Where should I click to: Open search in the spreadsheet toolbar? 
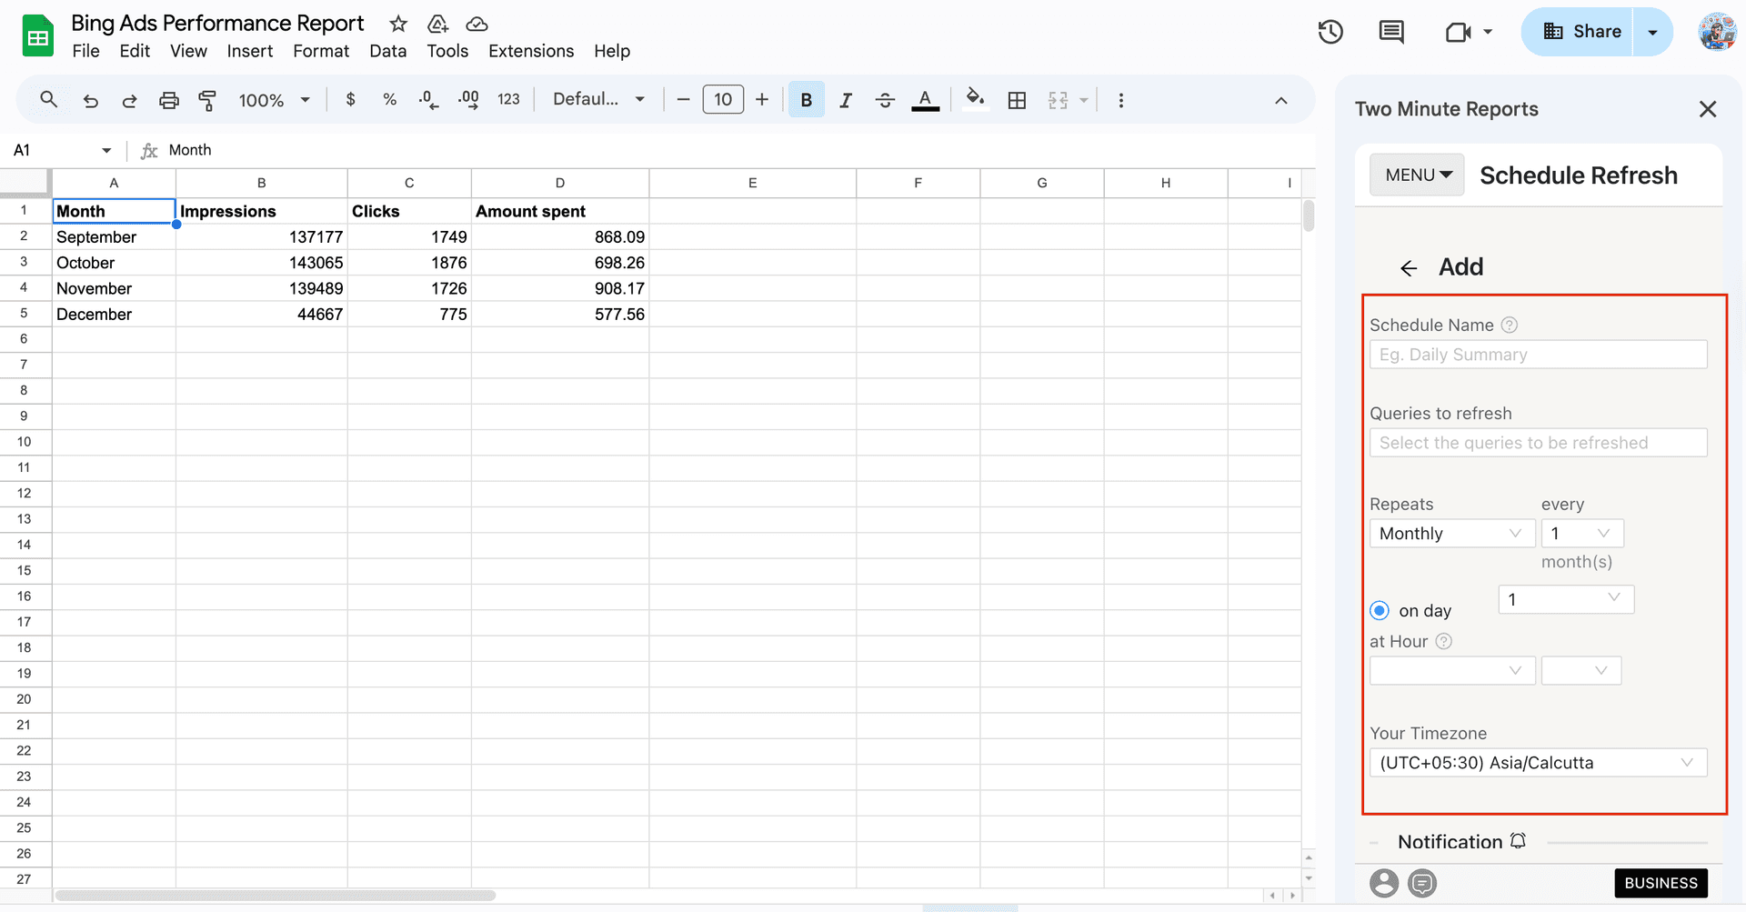(48, 100)
